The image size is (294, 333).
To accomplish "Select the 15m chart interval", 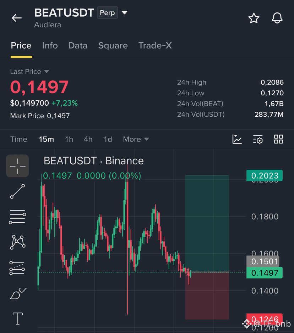I will [x=46, y=139].
